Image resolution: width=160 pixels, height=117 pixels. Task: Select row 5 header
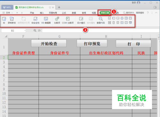(x=4, y=71)
